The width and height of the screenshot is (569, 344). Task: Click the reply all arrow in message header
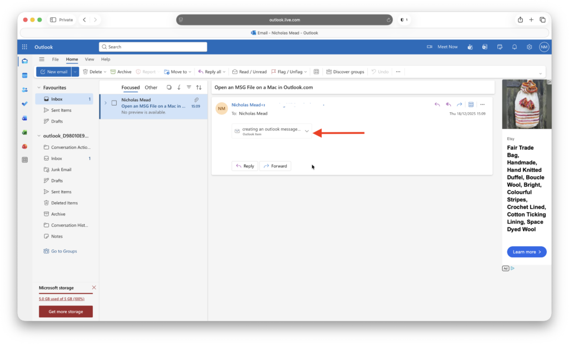pos(448,104)
